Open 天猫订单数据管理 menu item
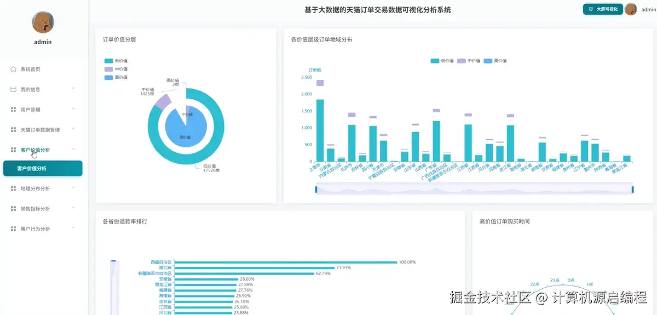 tap(43, 129)
